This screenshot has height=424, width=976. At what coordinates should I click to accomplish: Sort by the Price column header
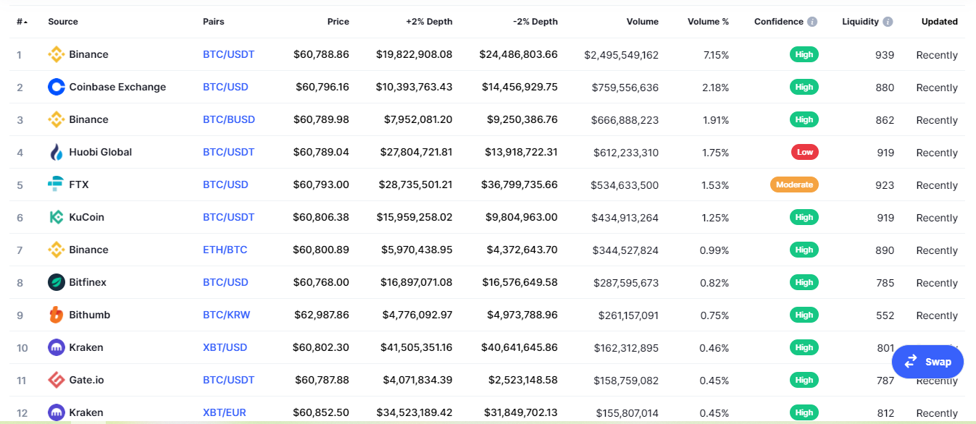(338, 22)
